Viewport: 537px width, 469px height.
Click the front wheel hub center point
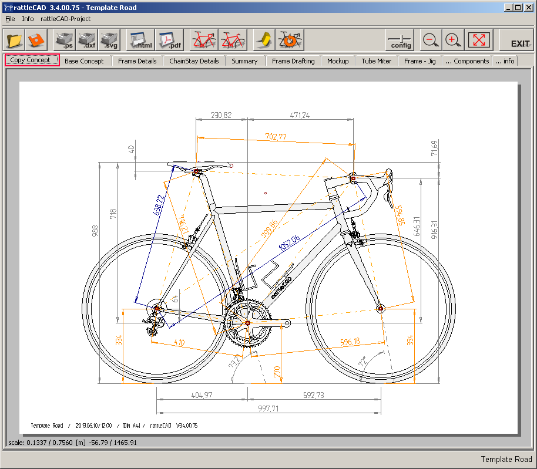coord(381,309)
